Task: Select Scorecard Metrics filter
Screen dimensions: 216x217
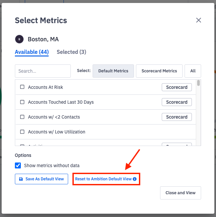Action: coord(159,71)
